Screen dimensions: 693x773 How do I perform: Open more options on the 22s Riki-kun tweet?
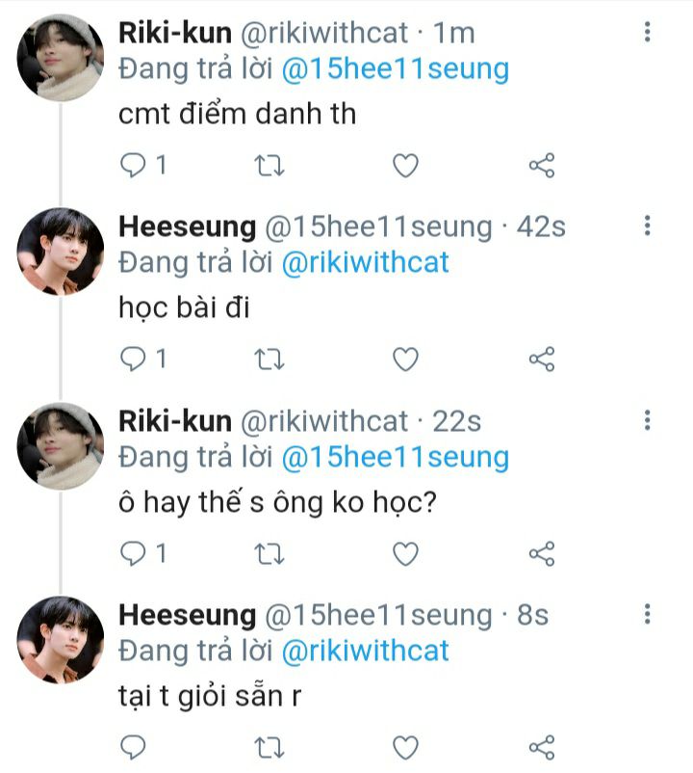tap(647, 419)
